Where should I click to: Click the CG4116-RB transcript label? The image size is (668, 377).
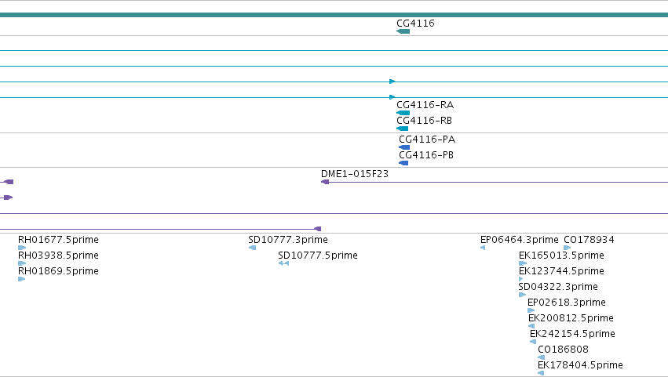[424, 121]
